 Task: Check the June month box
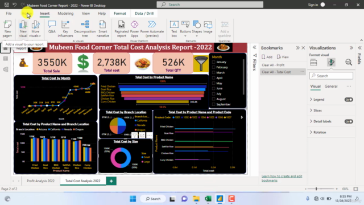[x=214, y=89]
